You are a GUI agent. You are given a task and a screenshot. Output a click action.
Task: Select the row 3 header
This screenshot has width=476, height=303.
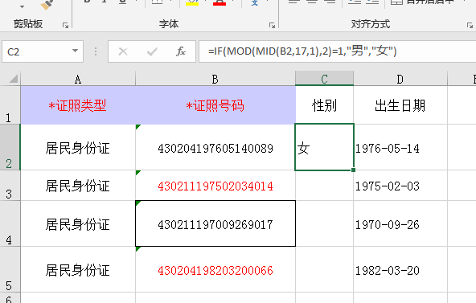pyautogui.click(x=10, y=186)
